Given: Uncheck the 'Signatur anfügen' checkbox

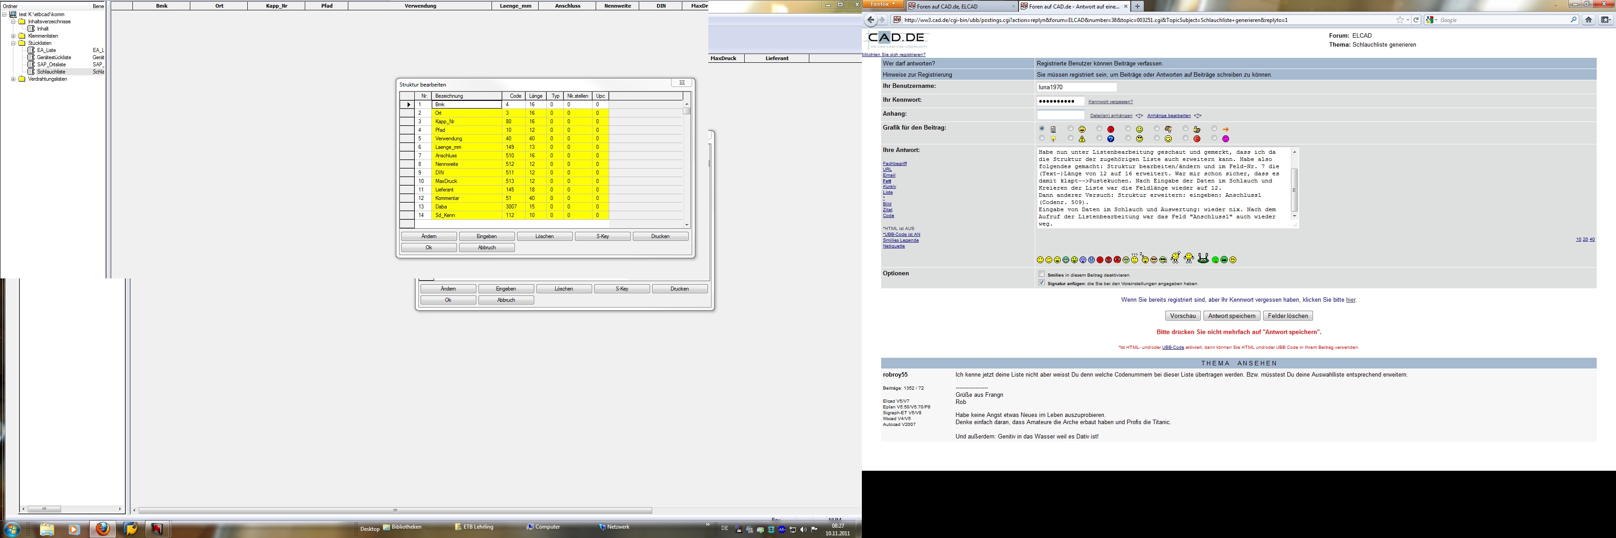Looking at the screenshot, I should (x=1042, y=282).
